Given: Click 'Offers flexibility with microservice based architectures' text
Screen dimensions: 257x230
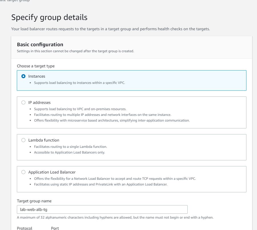Looking at the screenshot, I should point(112,120).
